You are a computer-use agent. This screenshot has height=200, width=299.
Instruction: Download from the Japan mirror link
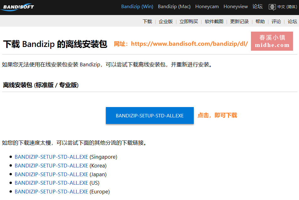(51, 174)
